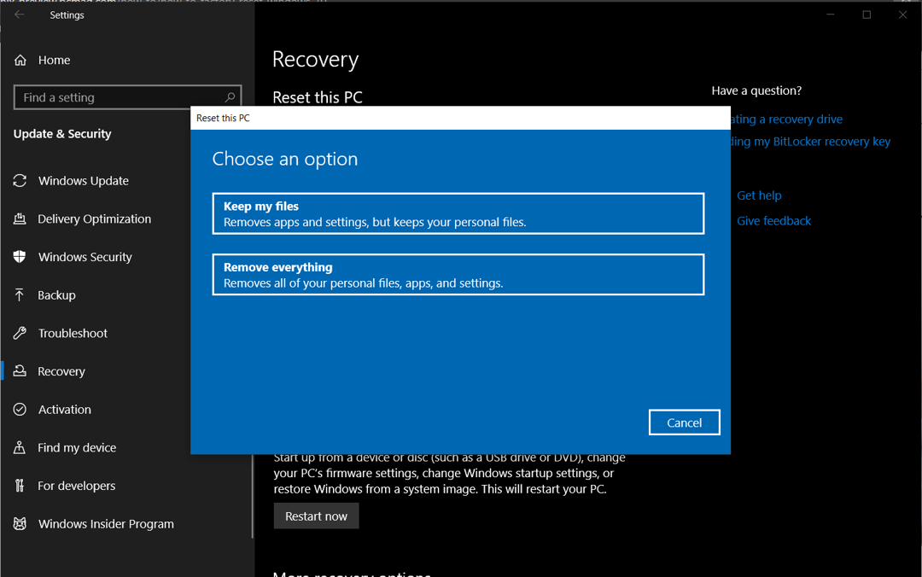
Task: Navigate to Home in Settings sidebar
Action: (51, 60)
